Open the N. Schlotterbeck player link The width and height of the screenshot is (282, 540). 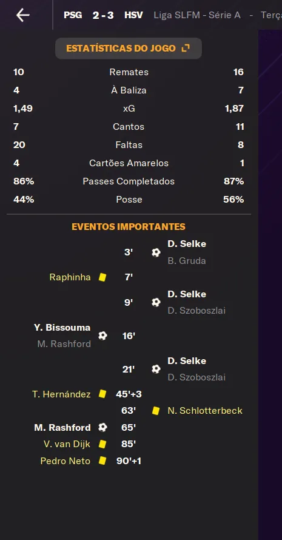[x=205, y=411]
